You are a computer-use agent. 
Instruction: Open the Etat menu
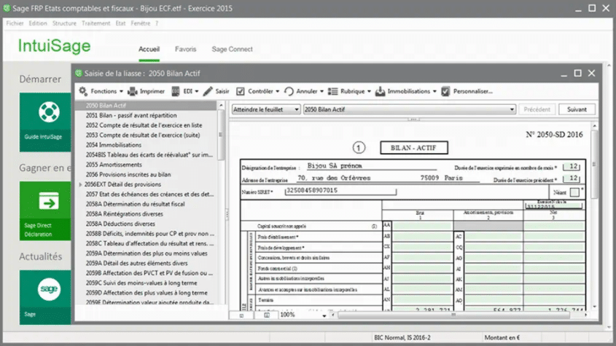click(120, 23)
